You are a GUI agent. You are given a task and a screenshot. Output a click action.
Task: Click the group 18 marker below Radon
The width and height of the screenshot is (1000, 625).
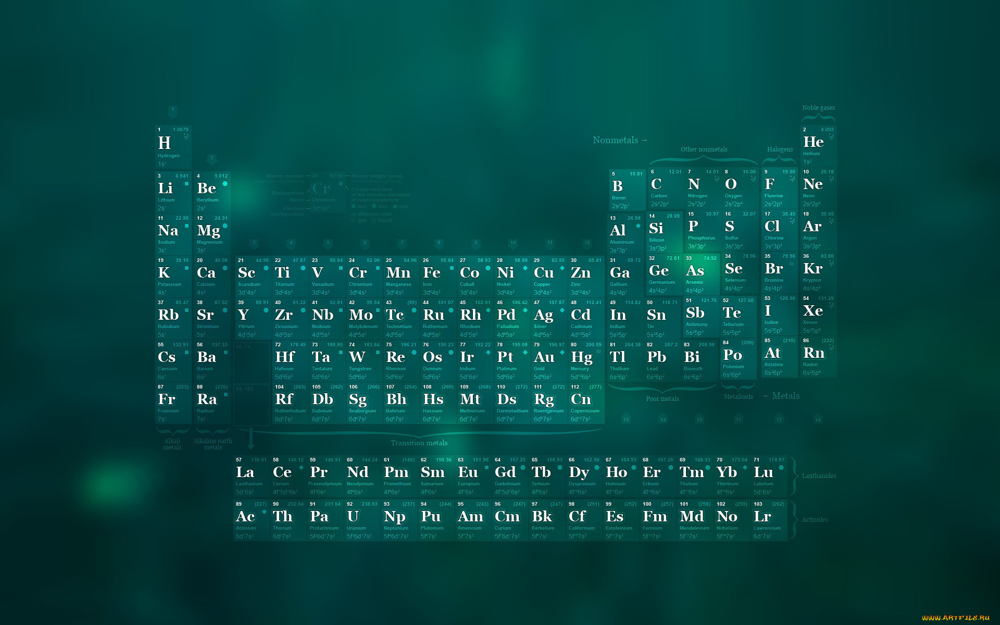(x=818, y=420)
